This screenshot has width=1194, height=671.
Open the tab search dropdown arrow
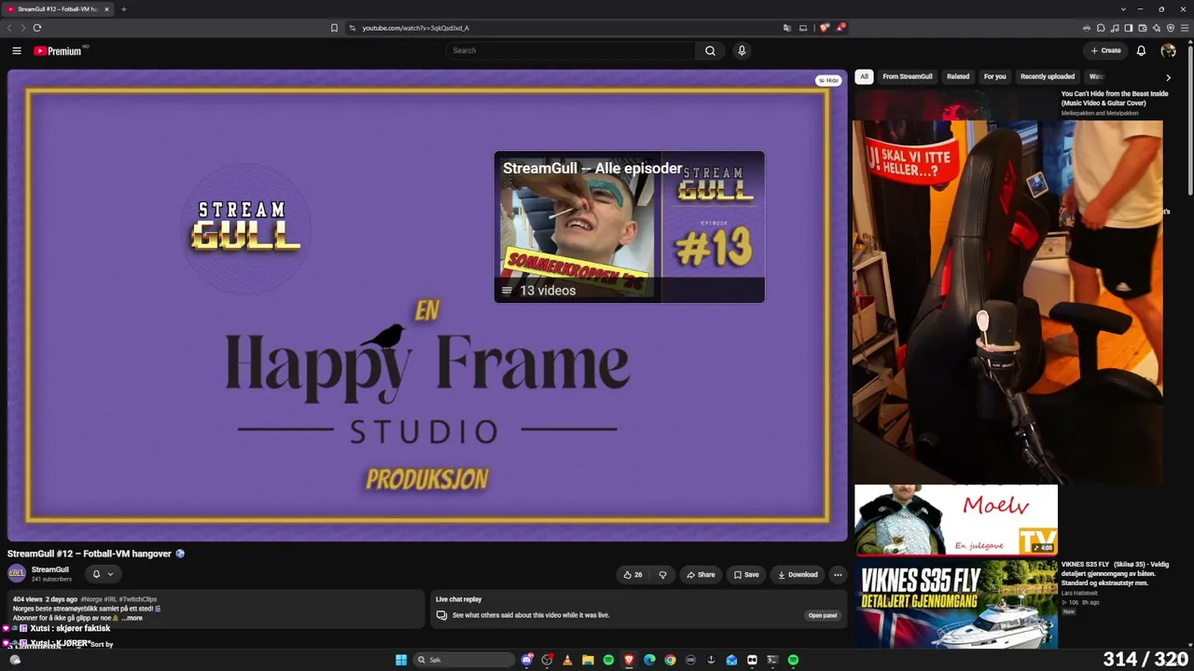[1122, 9]
